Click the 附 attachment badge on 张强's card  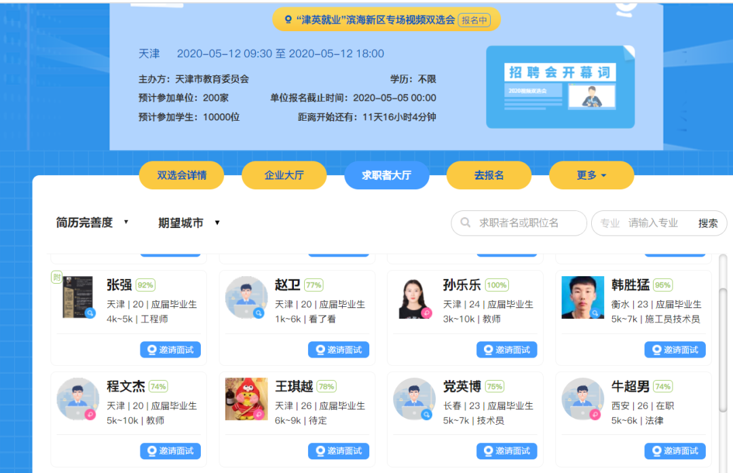tap(56, 277)
